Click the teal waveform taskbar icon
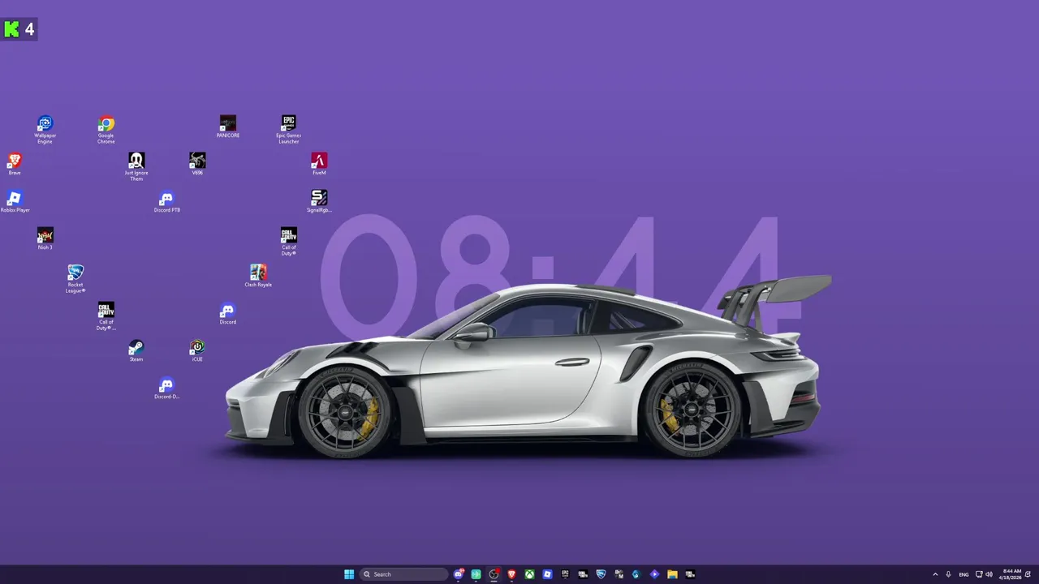 click(x=476, y=574)
